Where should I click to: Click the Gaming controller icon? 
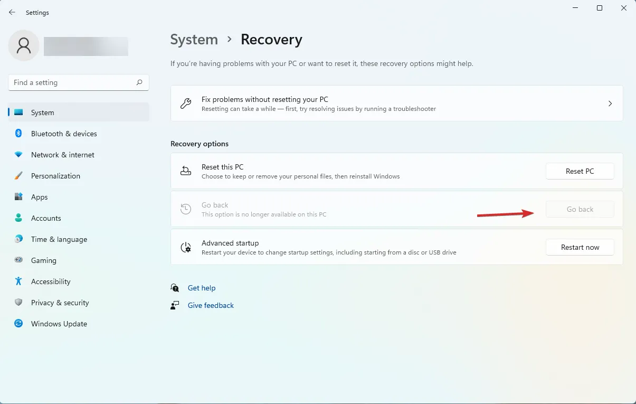(x=18, y=260)
